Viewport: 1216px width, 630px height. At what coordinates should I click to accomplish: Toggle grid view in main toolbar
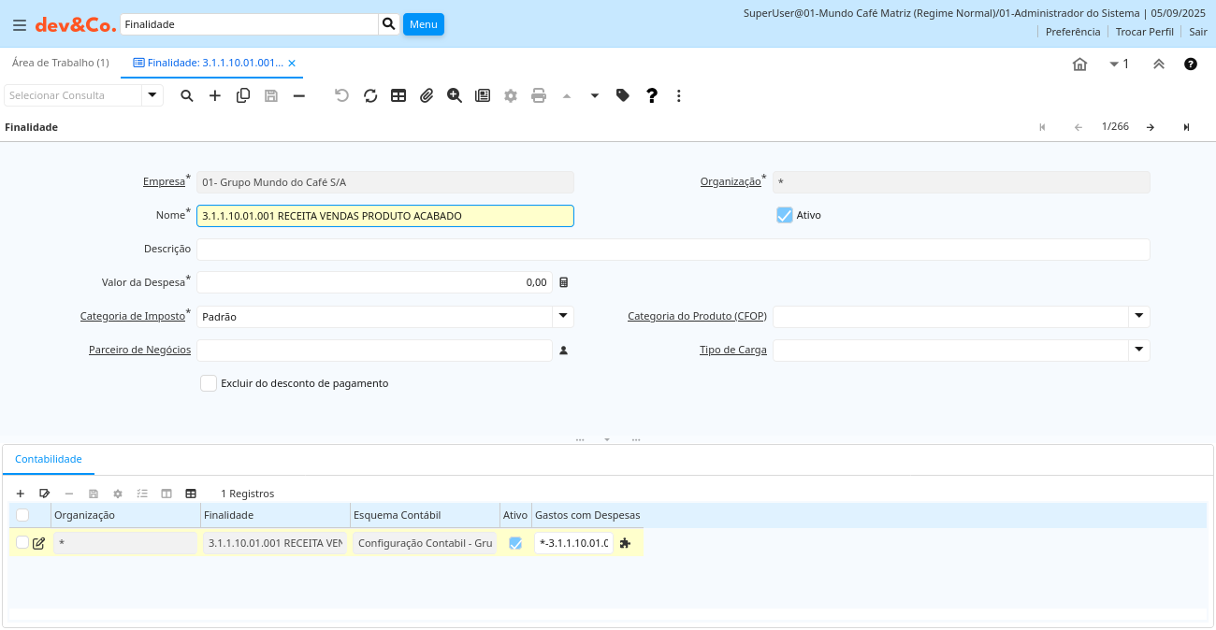(398, 95)
